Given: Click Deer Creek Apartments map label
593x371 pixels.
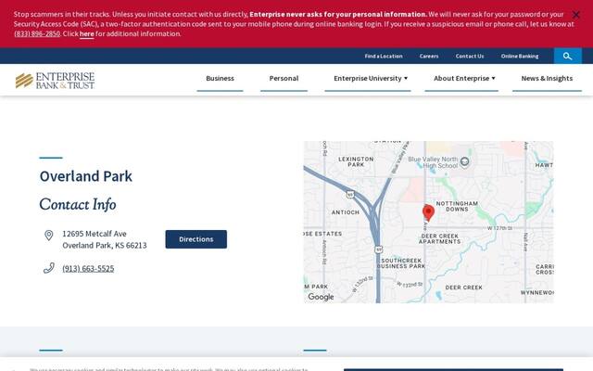Looking at the screenshot, I should click(x=439, y=238).
